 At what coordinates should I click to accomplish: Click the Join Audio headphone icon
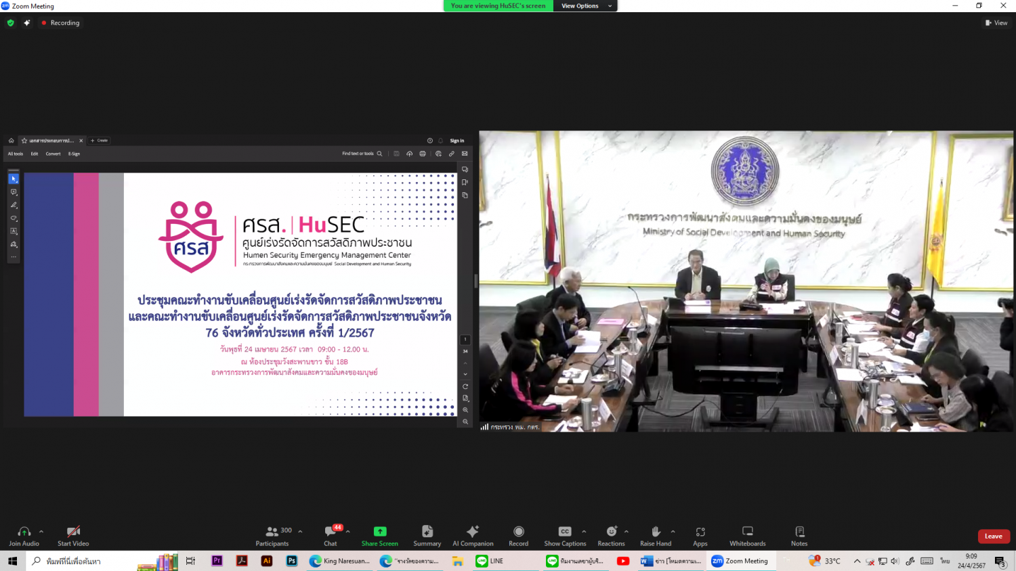[x=24, y=532]
